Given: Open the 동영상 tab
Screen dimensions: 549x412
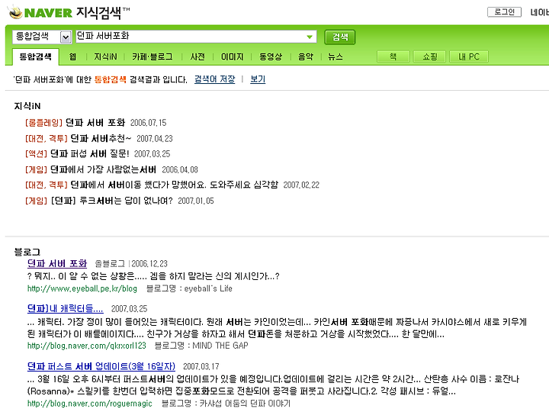Looking at the screenshot, I should coord(270,56).
